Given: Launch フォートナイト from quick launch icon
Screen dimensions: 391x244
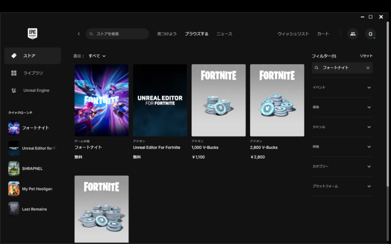Looking at the screenshot, I should pyautogui.click(x=14, y=128).
